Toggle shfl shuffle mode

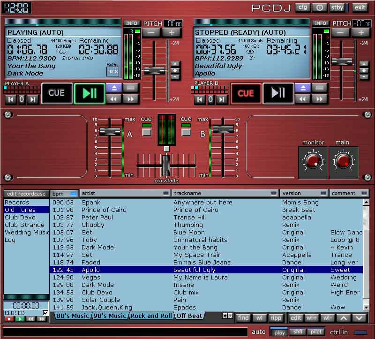point(298,332)
